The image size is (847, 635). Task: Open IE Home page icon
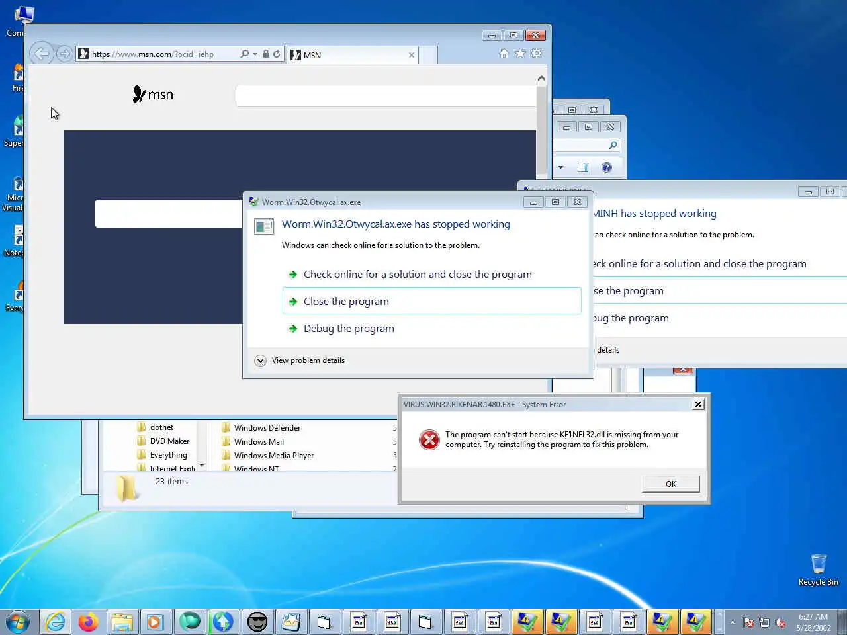click(x=504, y=54)
